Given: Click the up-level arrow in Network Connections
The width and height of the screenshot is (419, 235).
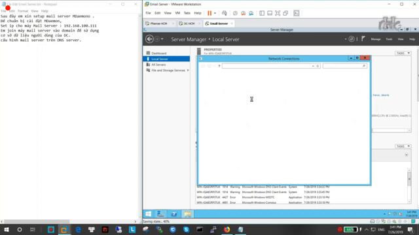Looking at the screenshot, I should coord(219,66).
